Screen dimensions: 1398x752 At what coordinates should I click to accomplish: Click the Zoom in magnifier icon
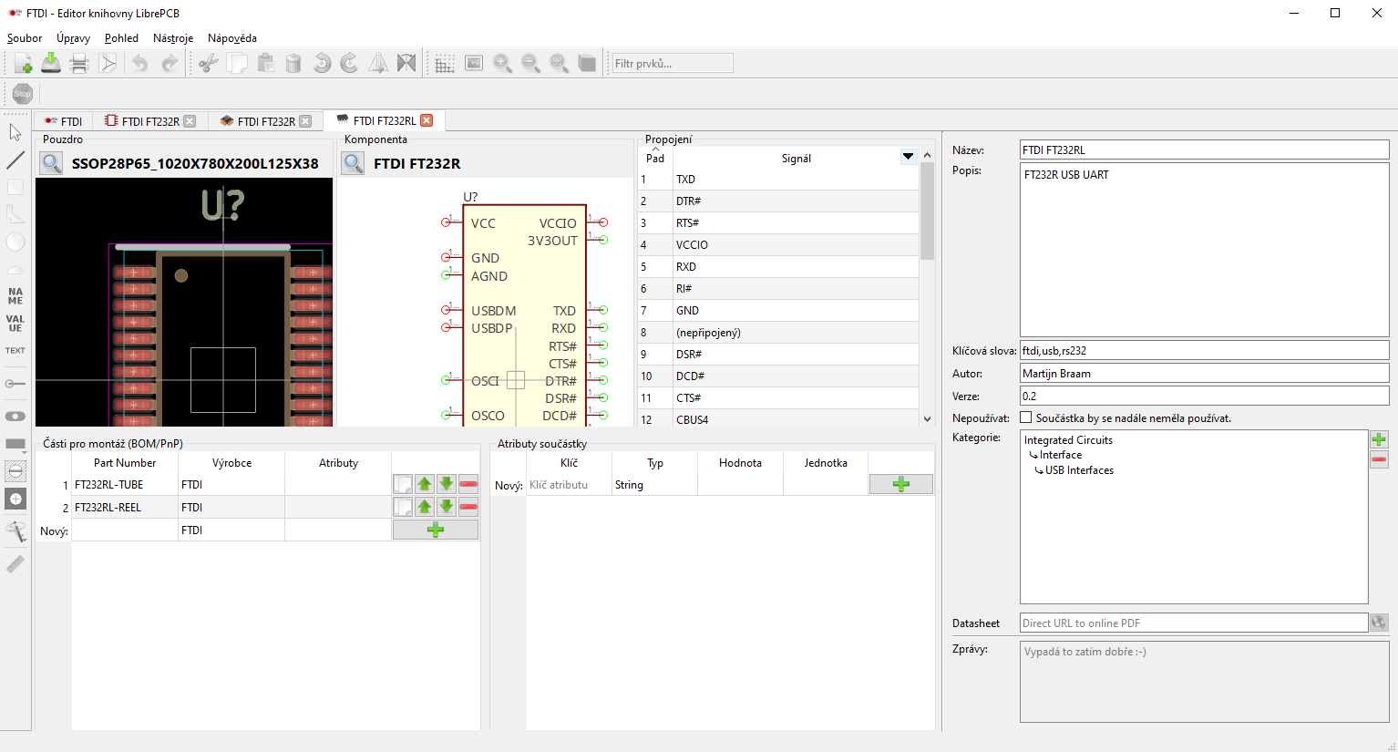502,63
